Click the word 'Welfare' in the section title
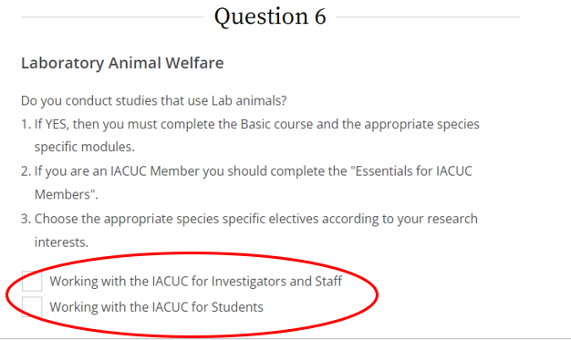The image size is (571, 340). pos(194,63)
